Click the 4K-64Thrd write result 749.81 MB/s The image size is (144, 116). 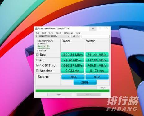click(97, 65)
